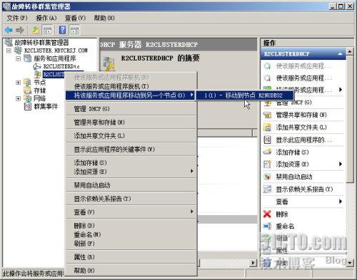Click the 重命名 icon in actions pane

tap(268, 226)
